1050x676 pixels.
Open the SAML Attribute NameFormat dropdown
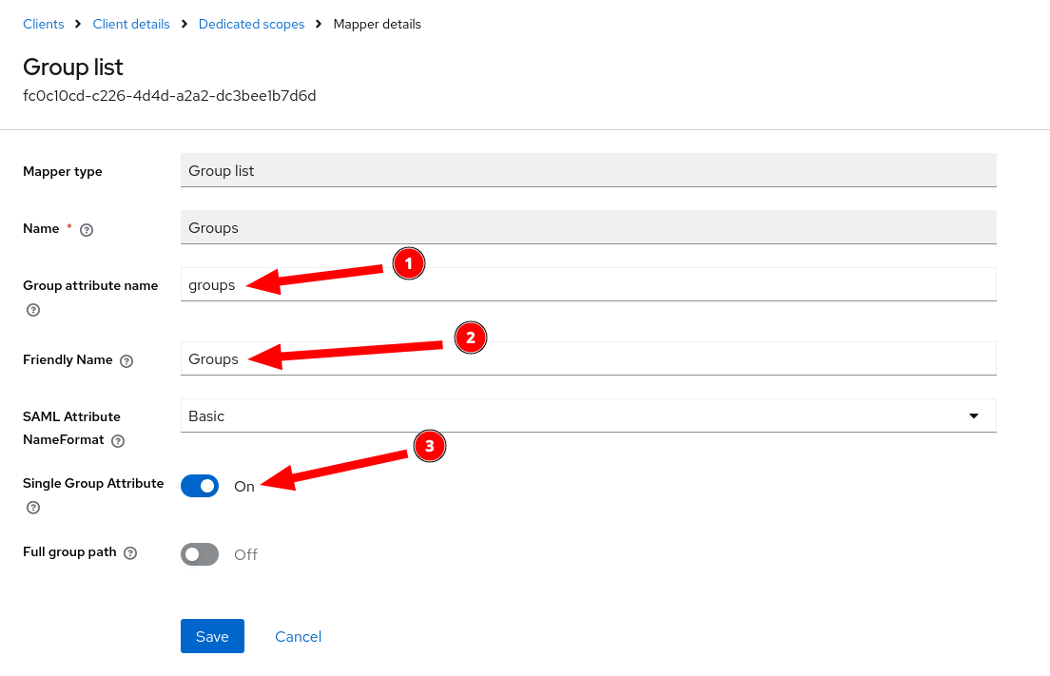588,415
